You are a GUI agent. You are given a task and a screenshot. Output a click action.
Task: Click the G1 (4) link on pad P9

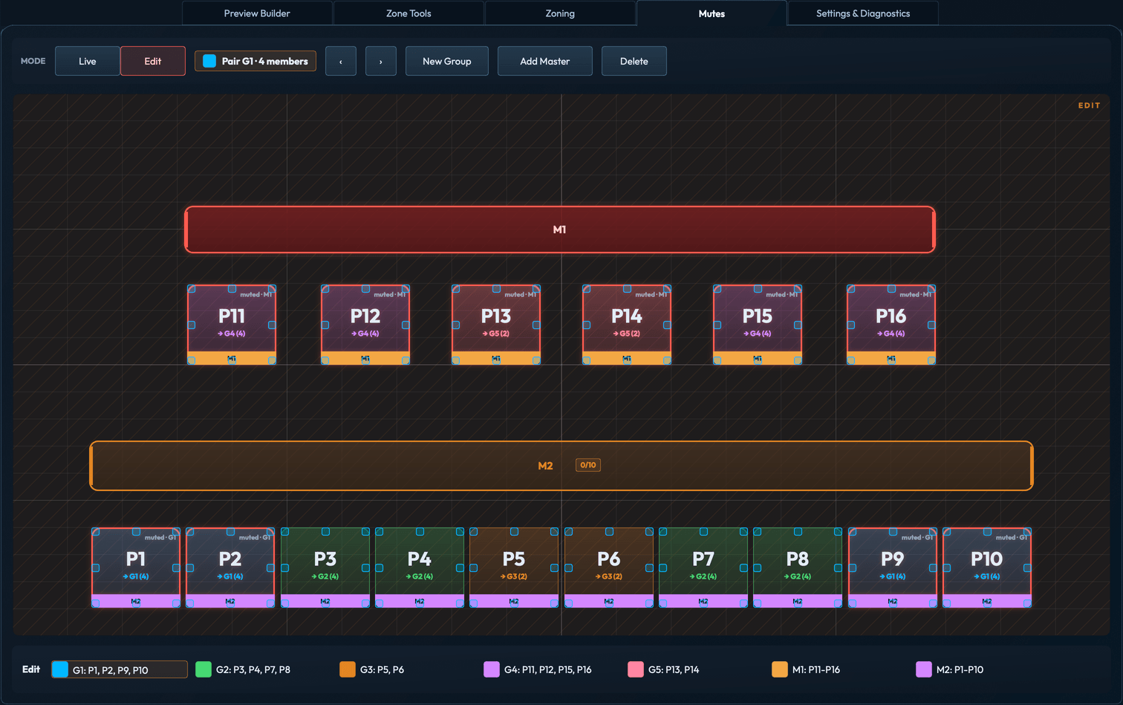coord(893,576)
